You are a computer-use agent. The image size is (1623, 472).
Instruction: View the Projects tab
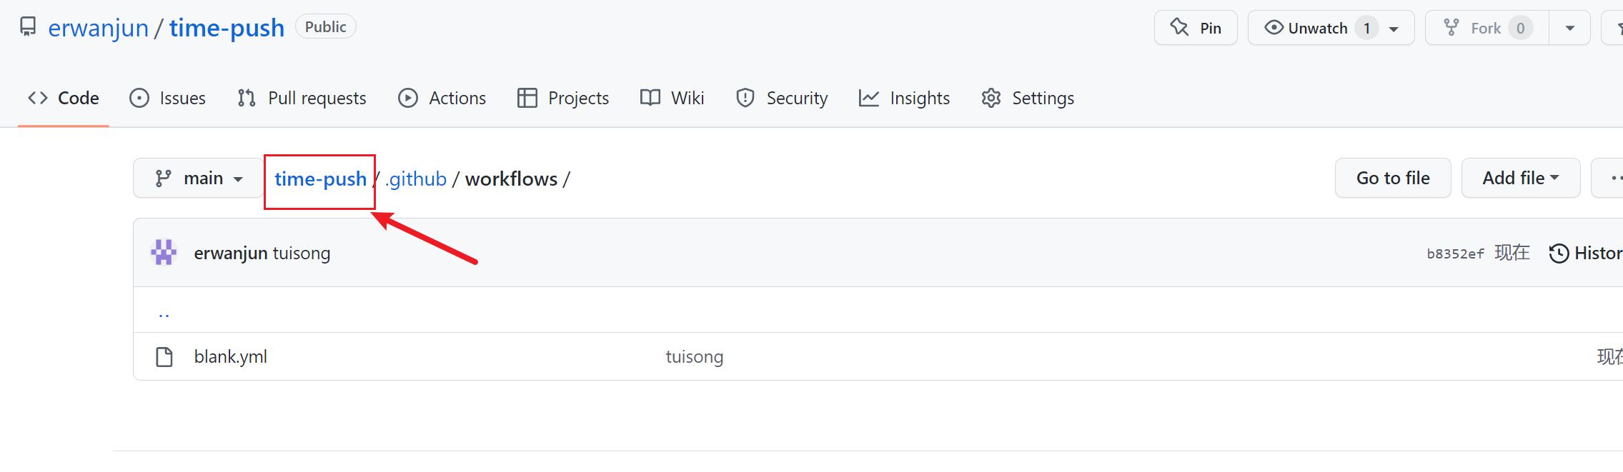563,98
